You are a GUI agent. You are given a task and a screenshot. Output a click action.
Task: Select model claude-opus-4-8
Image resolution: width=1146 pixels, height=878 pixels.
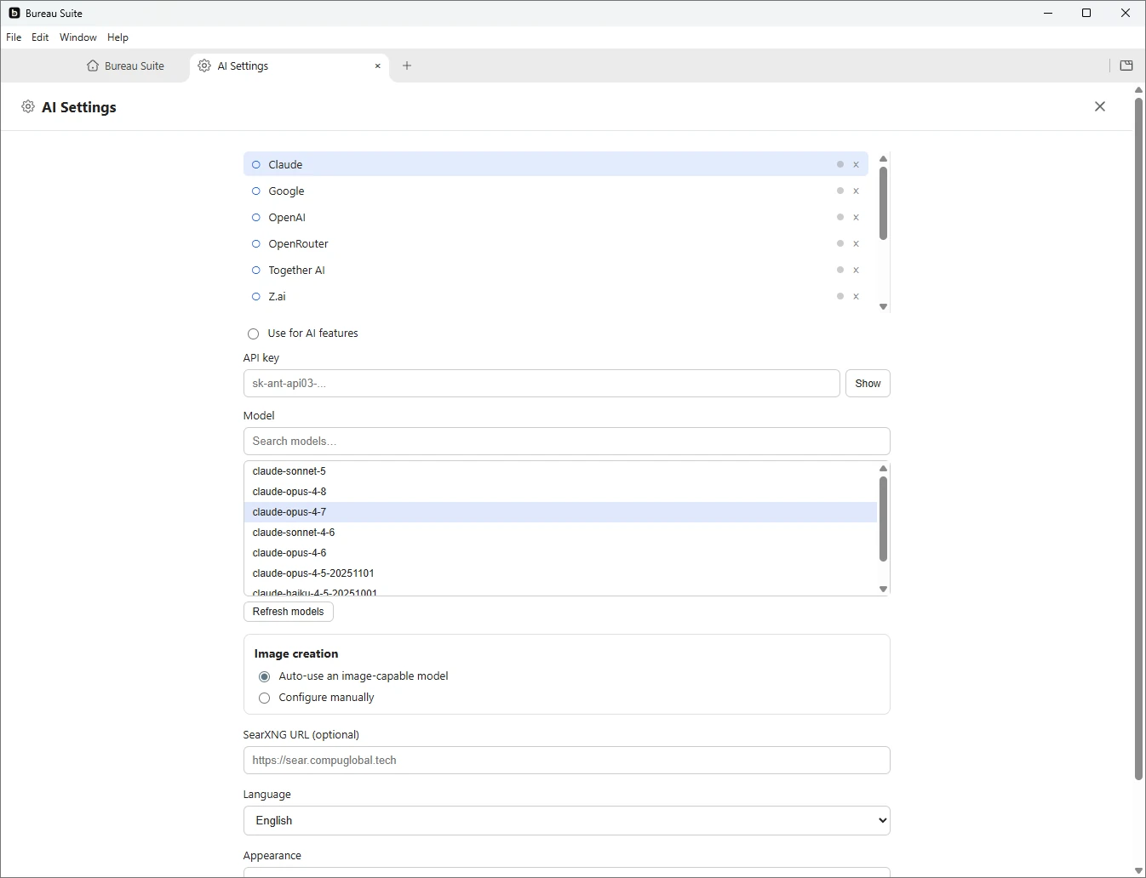[560, 492]
